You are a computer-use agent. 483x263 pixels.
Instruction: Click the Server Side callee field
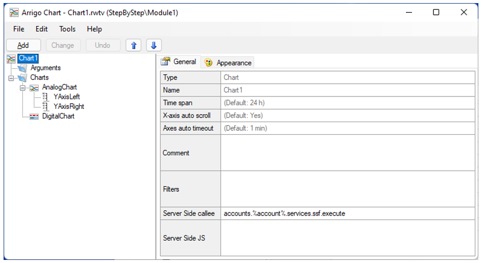348,213
